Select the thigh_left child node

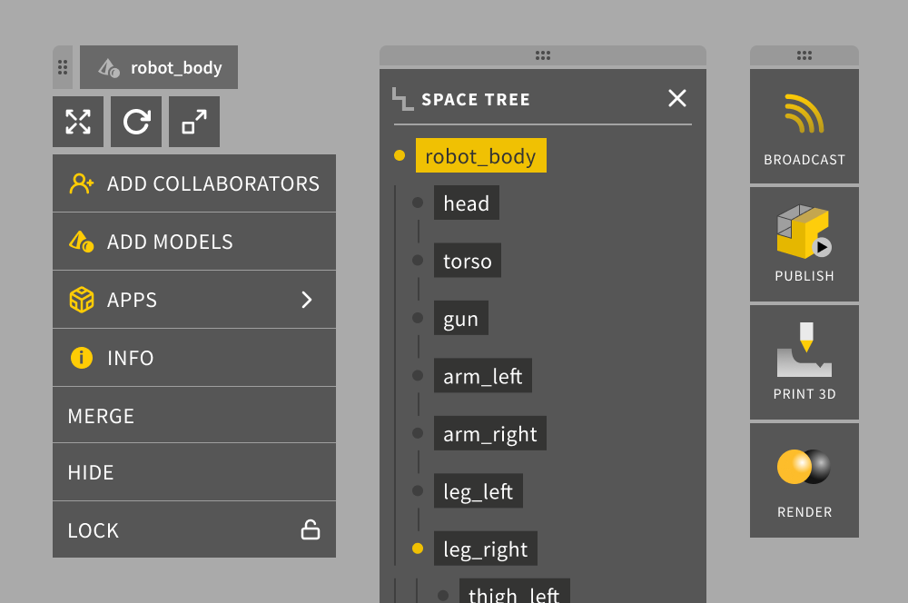point(514,591)
